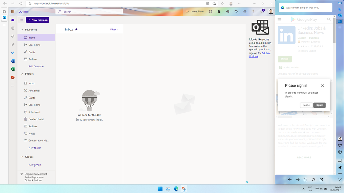Go to sidebar home page
This screenshot has height=193, width=344.
(305, 180)
